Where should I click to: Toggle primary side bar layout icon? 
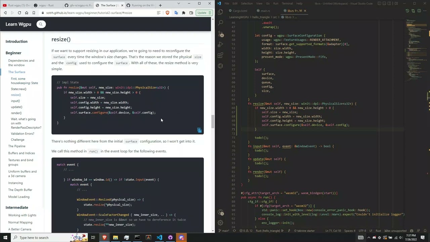pos(379,3)
